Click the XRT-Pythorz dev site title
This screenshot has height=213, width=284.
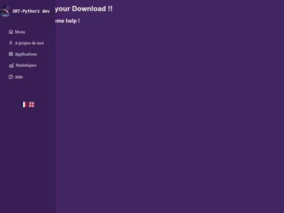tap(31, 11)
